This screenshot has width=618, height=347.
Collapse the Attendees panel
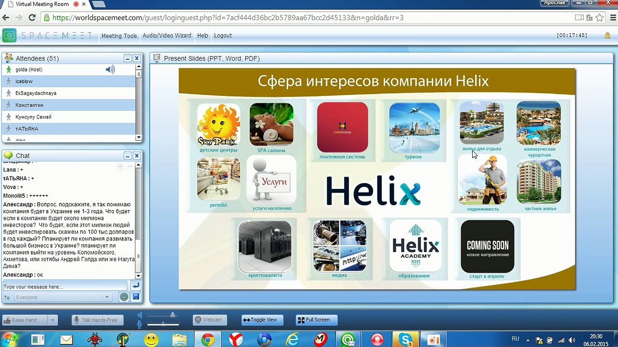coord(127,58)
